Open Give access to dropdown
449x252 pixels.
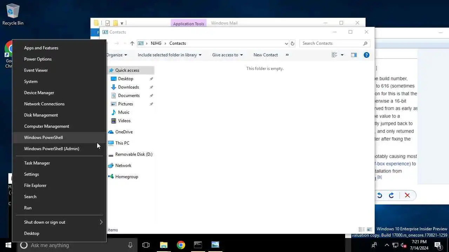tap(227, 55)
